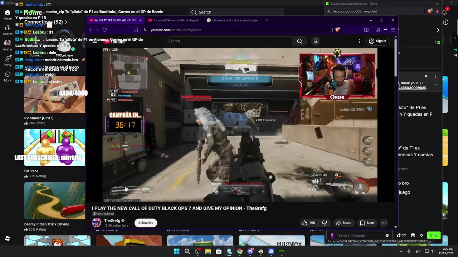Click the YouTube search field
458x257 pixels.
tap(228, 41)
